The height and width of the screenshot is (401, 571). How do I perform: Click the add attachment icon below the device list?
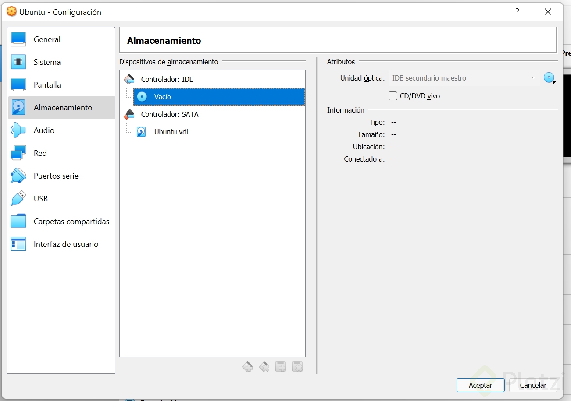281,367
